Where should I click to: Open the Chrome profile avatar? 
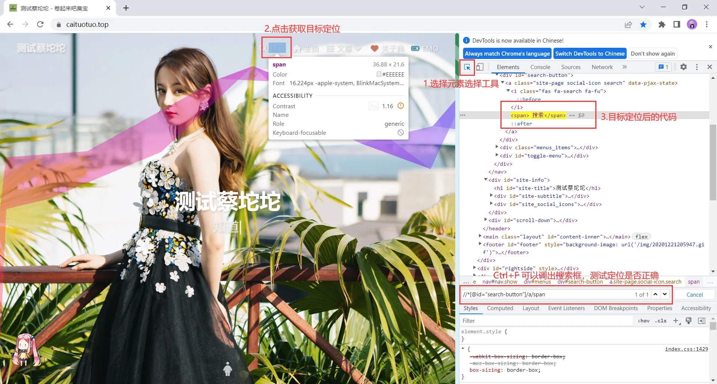692,24
